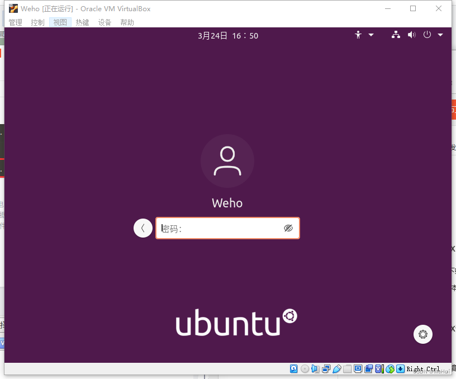Click the mouse integration status icon
The width and height of the screenshot is (456, 379).
[x=390, y=369]
